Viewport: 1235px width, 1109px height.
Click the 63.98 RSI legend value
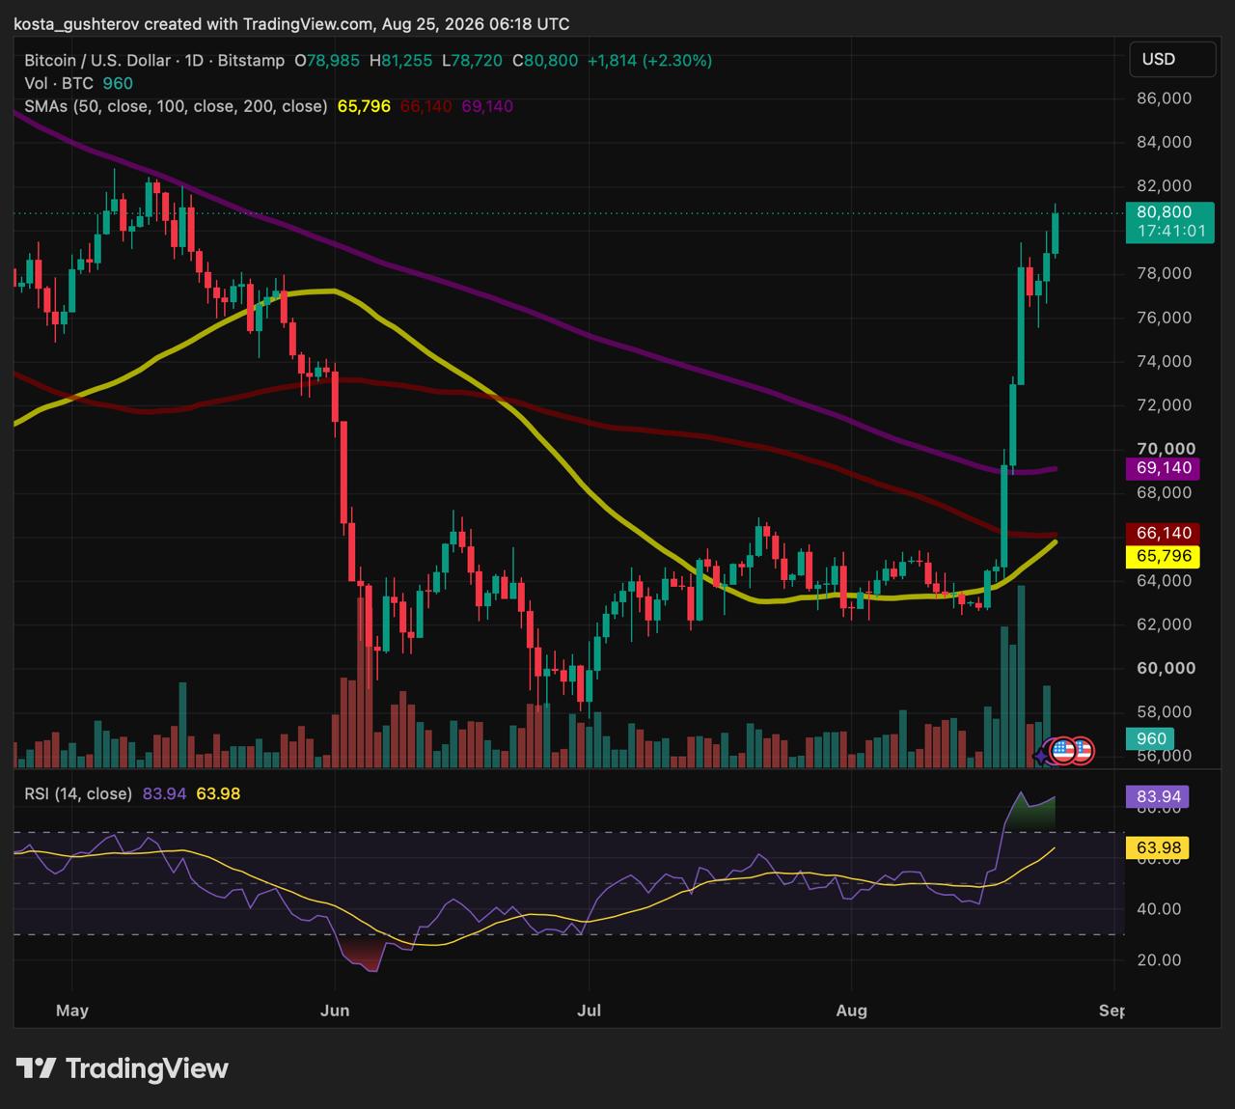(218, 793)
